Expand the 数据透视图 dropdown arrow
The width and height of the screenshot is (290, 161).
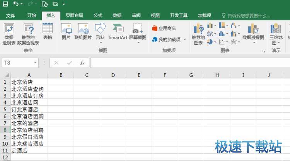254,42
